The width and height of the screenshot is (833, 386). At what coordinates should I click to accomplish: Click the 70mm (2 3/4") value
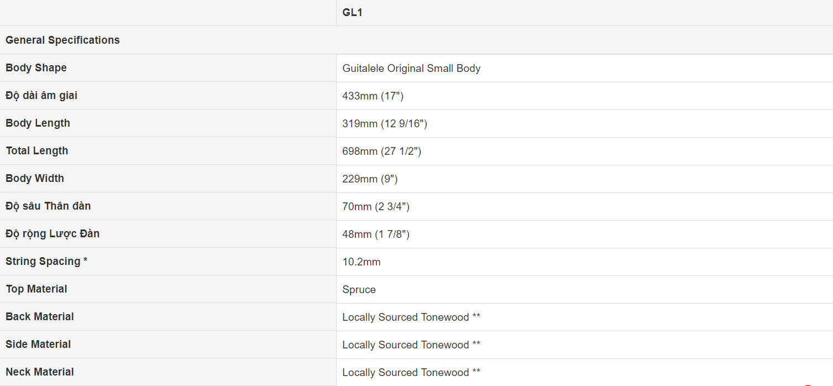tap(376, 207)
